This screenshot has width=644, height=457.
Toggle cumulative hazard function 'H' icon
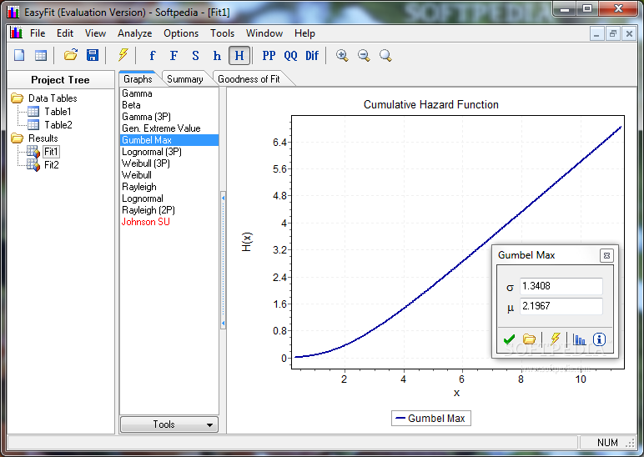coord(239,55)
